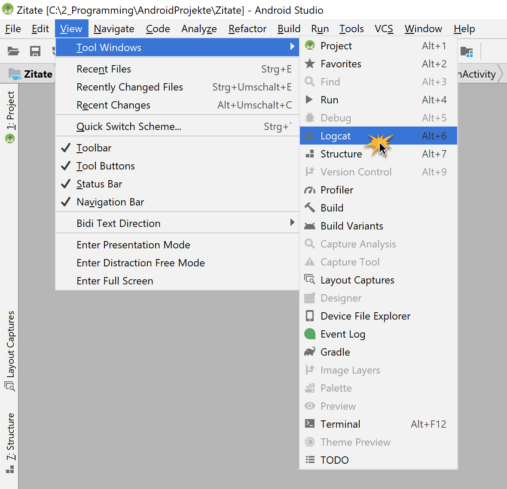Image resolution: width=507 pixels, height=489 pixels.
Task: Click the Layout Captures submenu icon
Action: [x=310, y=279]
